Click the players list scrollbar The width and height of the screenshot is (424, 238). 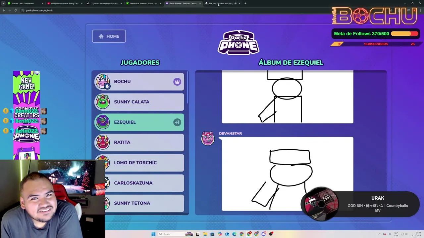187,87
